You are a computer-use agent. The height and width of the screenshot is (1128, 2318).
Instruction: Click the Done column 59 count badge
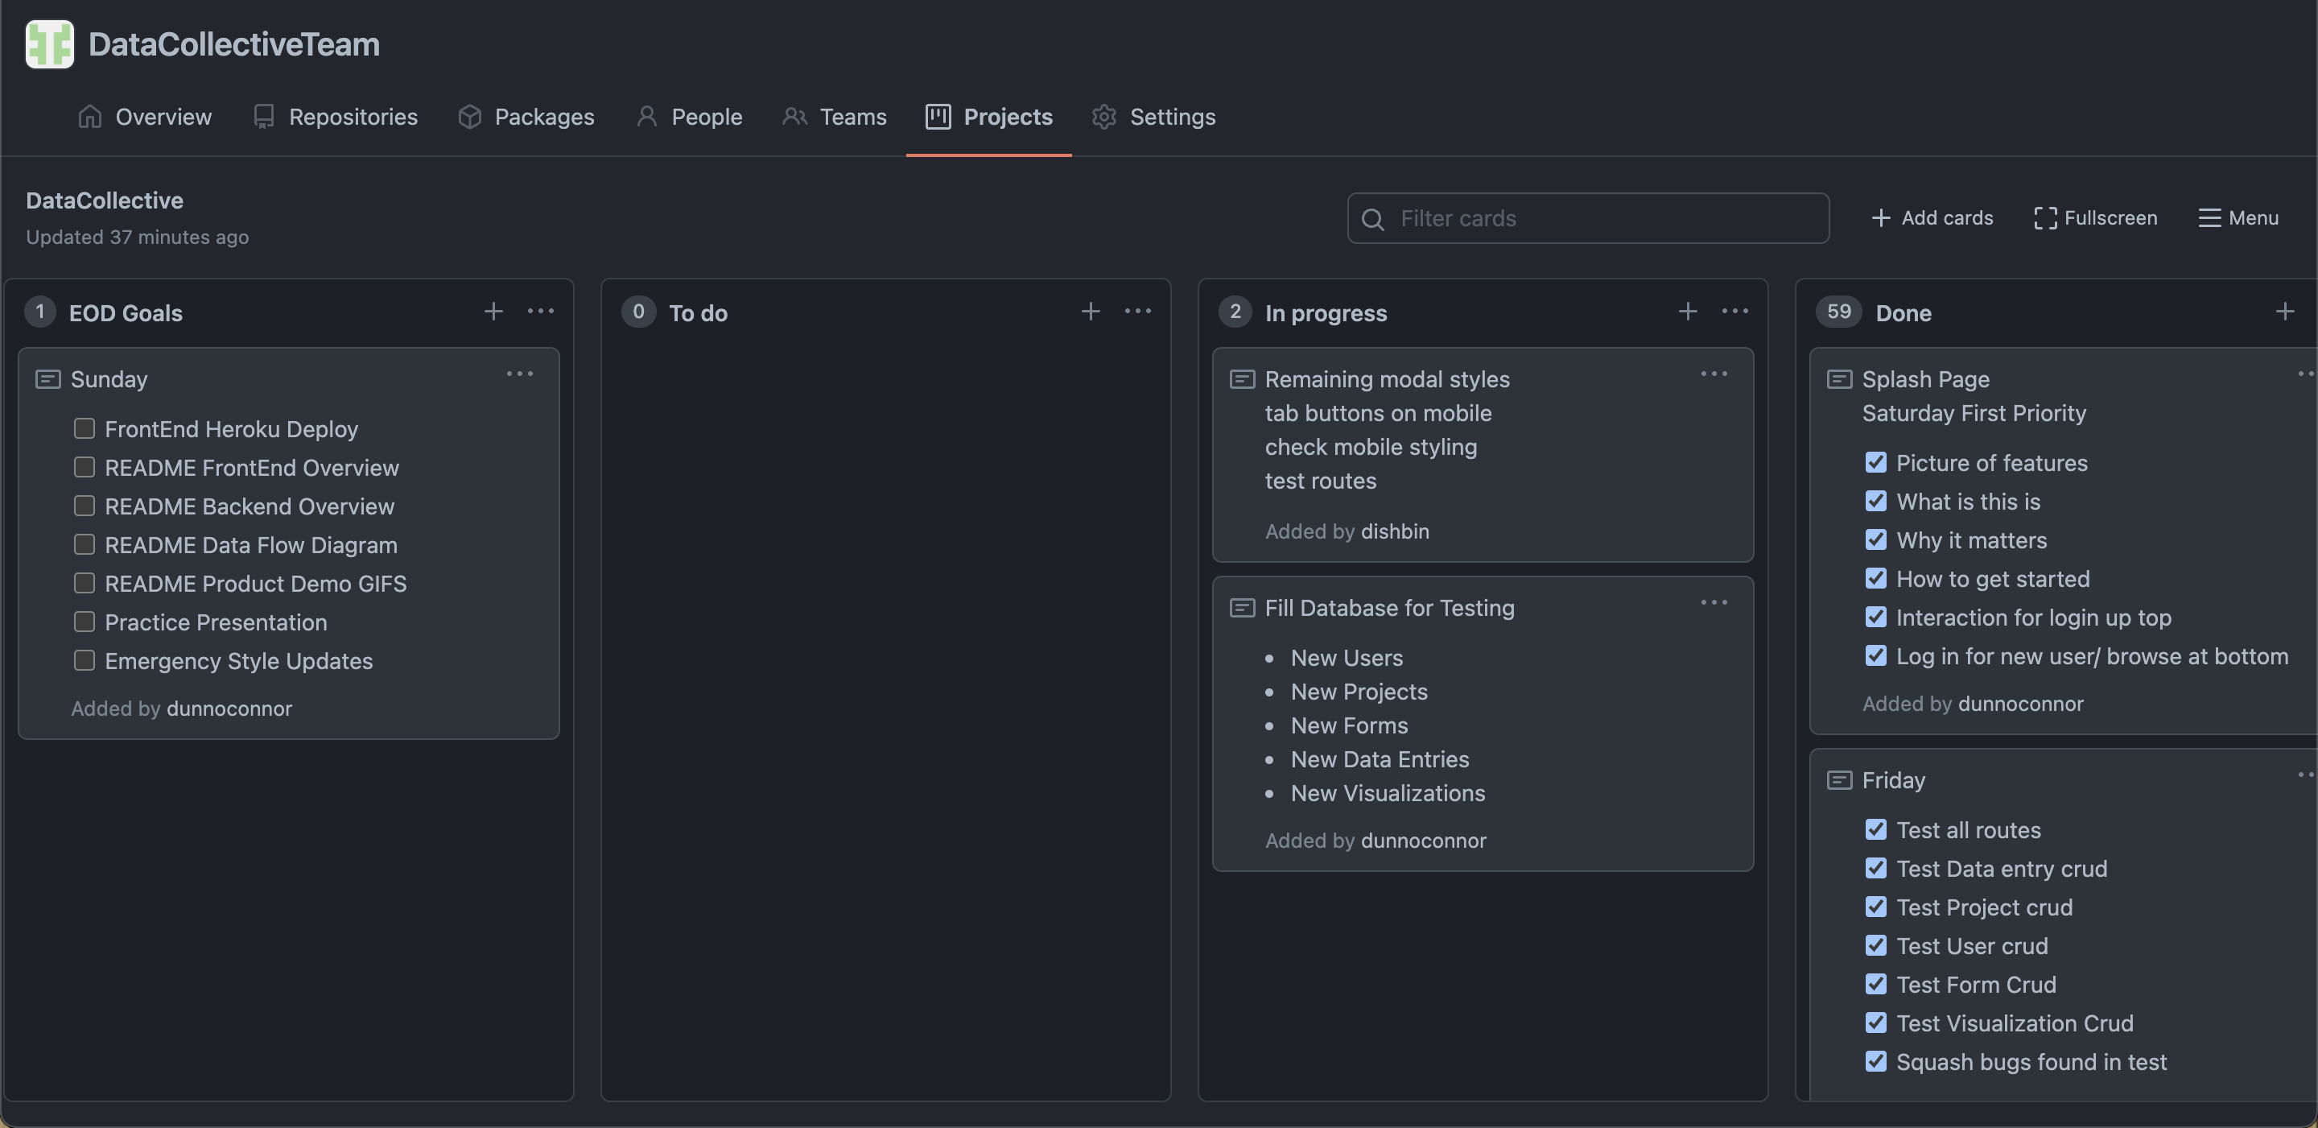(x=1838, y=312)
